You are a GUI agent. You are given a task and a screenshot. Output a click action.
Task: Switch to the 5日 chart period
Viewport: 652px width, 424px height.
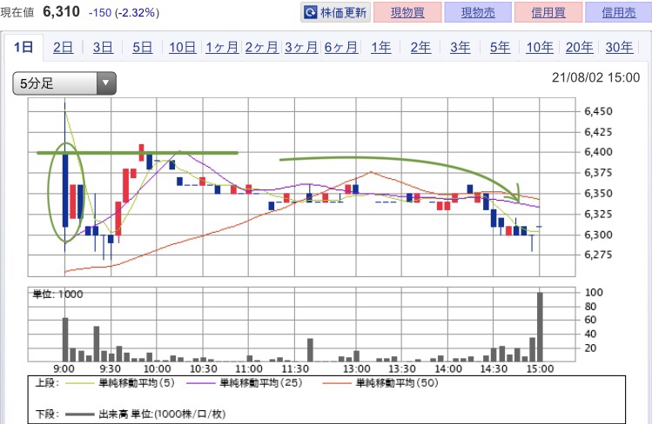tap(142, 47)
